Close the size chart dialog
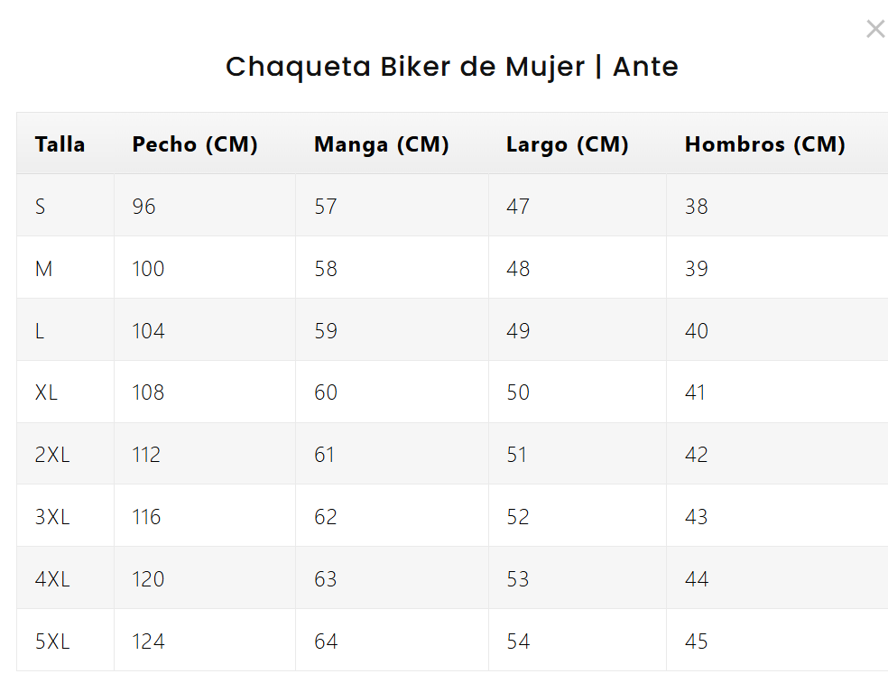Image resolution: width=888 pixels, height=683 pixels. pyautogui.click(x=874, y=28)
